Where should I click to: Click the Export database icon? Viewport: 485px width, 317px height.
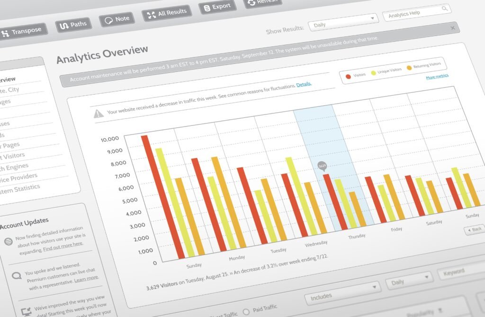click(x=207, y=9)
